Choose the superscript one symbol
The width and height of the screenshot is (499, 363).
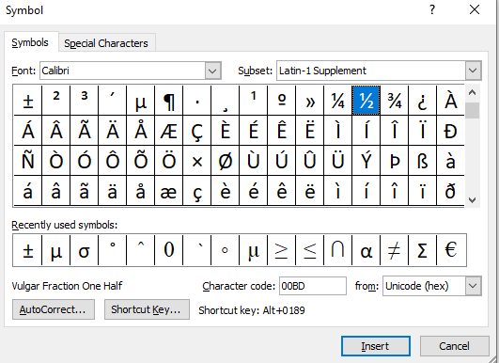click(x=254, y=101)
